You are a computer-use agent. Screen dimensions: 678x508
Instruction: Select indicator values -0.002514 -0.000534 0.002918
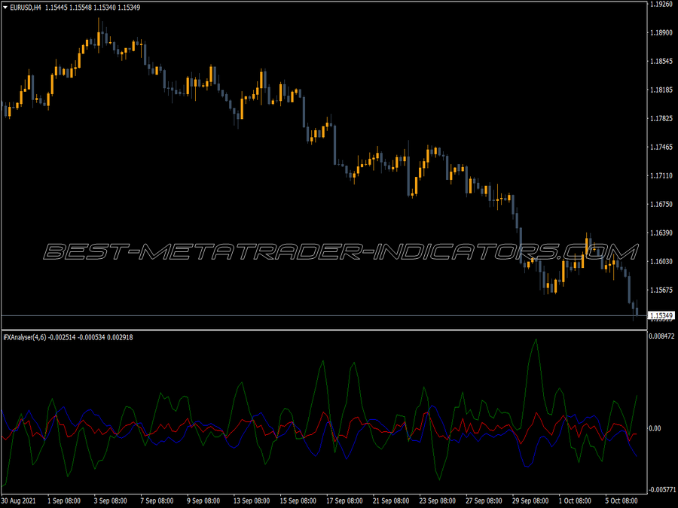click(x=90, y=337)
